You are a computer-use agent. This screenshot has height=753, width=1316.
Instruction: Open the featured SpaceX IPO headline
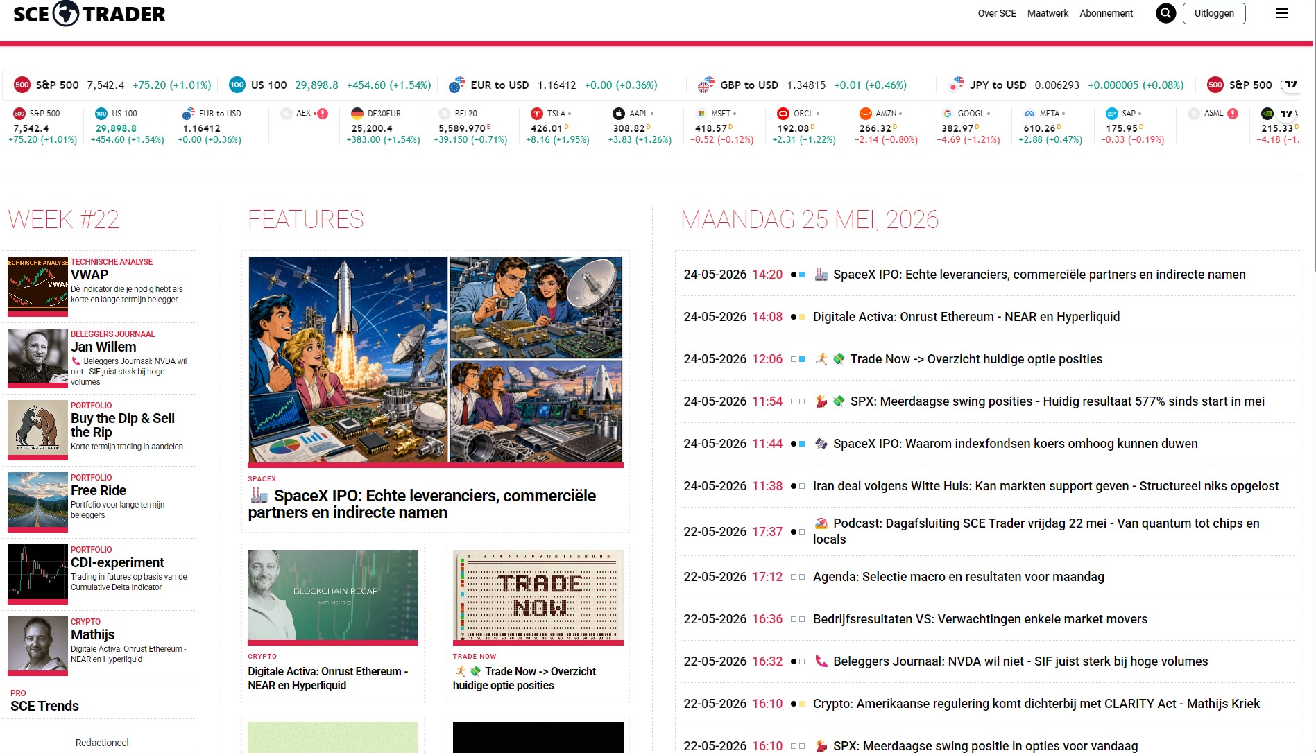[422, 504]
